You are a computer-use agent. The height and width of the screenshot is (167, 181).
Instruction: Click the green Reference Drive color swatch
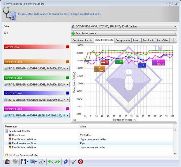point(68,78)
